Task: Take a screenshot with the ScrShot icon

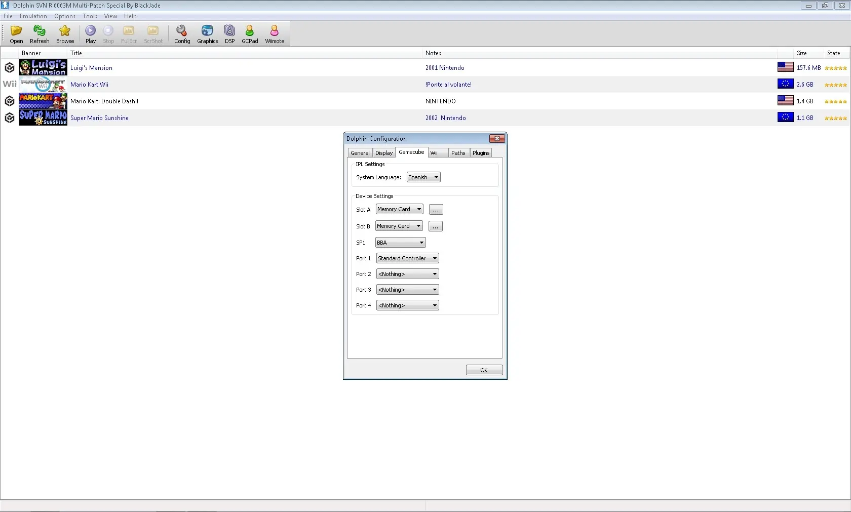Action: tap(153, 34)
